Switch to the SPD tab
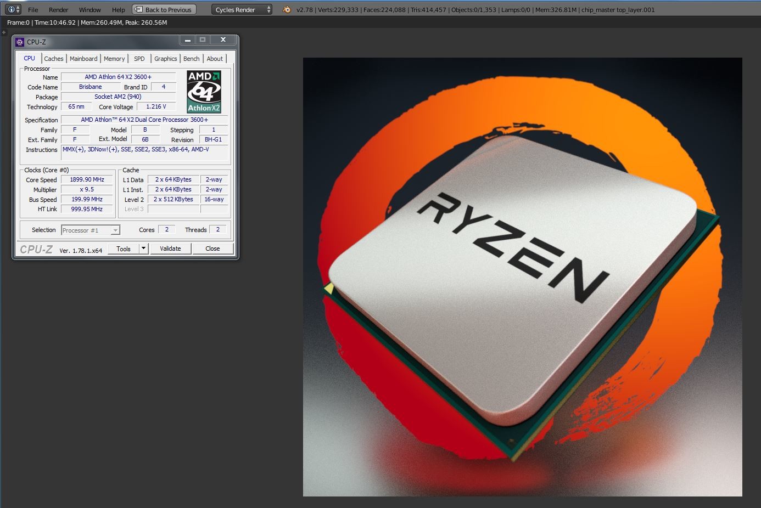The image size is (761, 508). 139,59
